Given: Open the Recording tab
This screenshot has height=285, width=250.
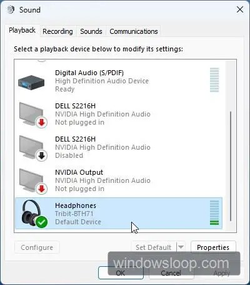Looking at the screenshot, I should point(57,31).
